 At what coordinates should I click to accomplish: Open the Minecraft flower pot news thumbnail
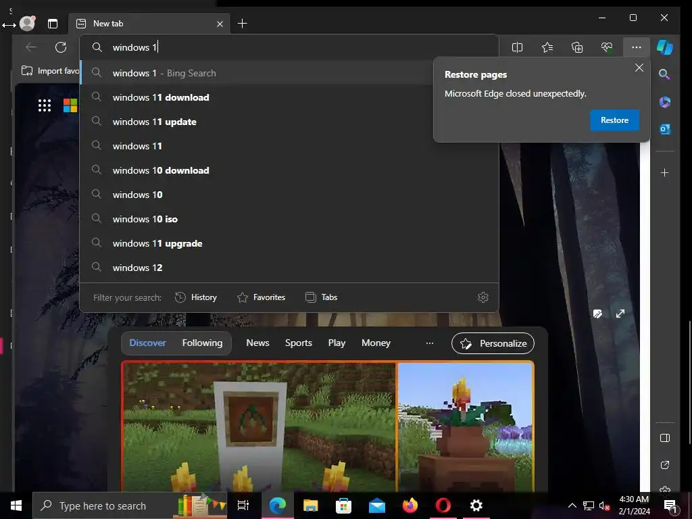466,426
